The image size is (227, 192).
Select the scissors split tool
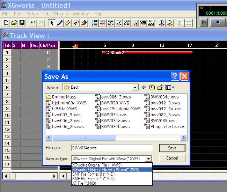tap(76, 23)
